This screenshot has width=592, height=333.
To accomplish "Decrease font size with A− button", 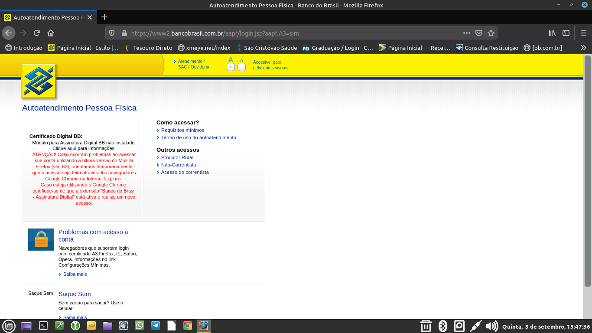I will click(x=242, y=67).
